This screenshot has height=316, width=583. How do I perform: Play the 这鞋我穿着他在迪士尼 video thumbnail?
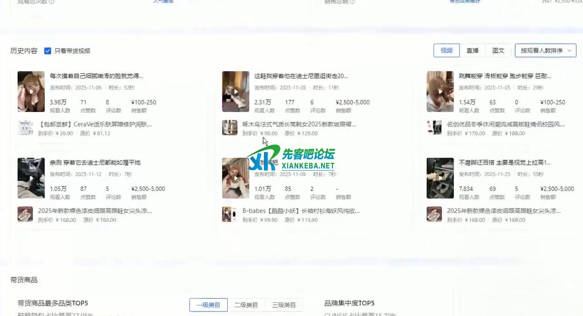235,92
